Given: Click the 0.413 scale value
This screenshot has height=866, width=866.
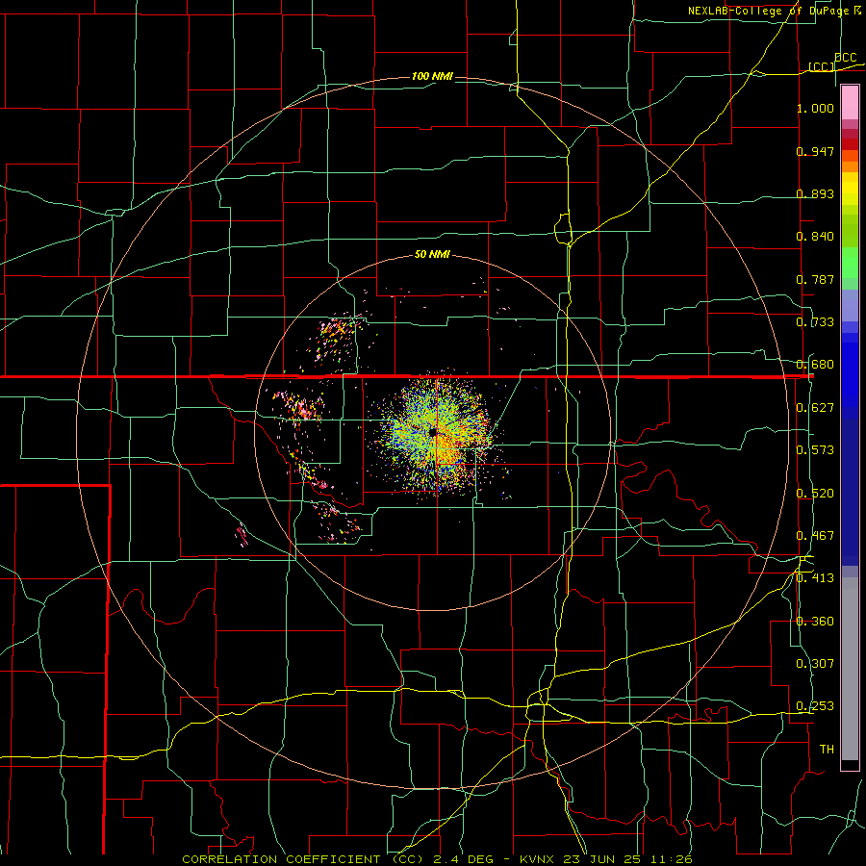Looking at the screenshot, I should pyautogui.click(x=815, y=578).
